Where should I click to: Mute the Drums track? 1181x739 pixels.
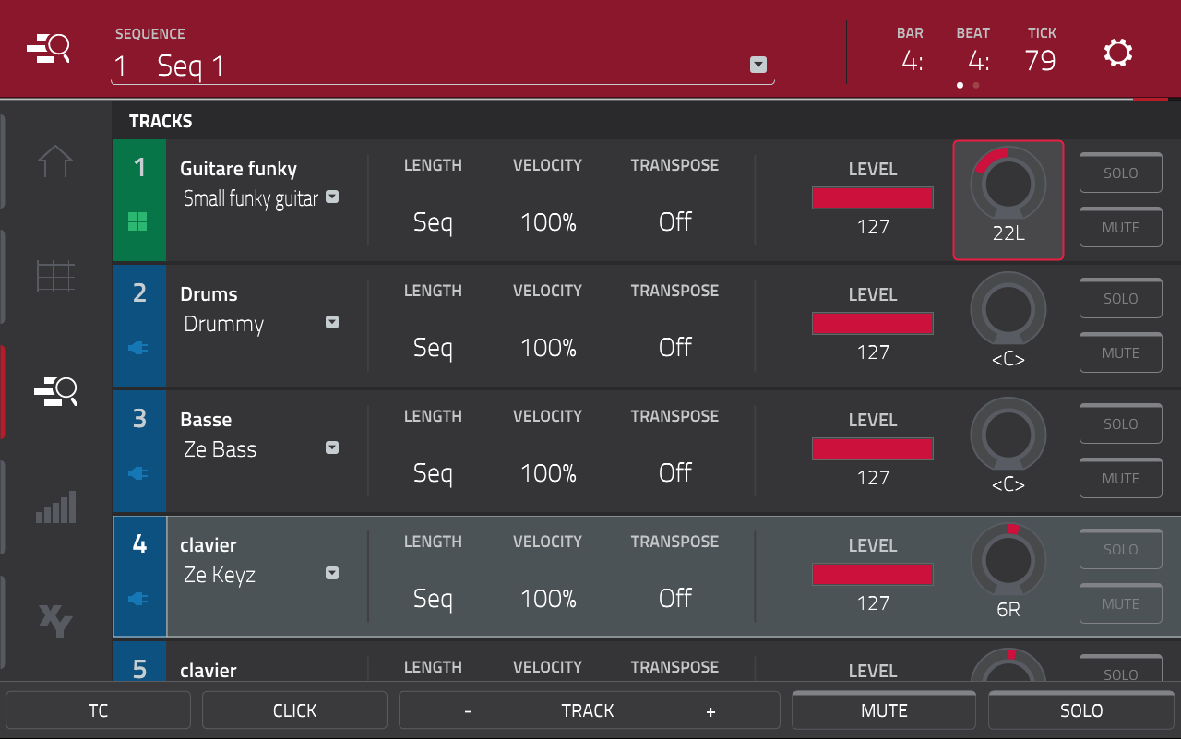(x=1120, y=353)
